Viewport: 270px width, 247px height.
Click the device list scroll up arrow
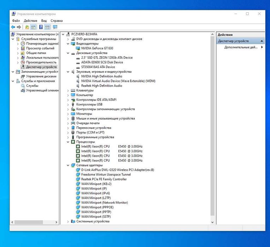click(x=212, y=34)
